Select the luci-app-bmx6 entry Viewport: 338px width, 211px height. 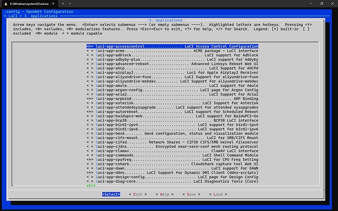coord(172,133)
